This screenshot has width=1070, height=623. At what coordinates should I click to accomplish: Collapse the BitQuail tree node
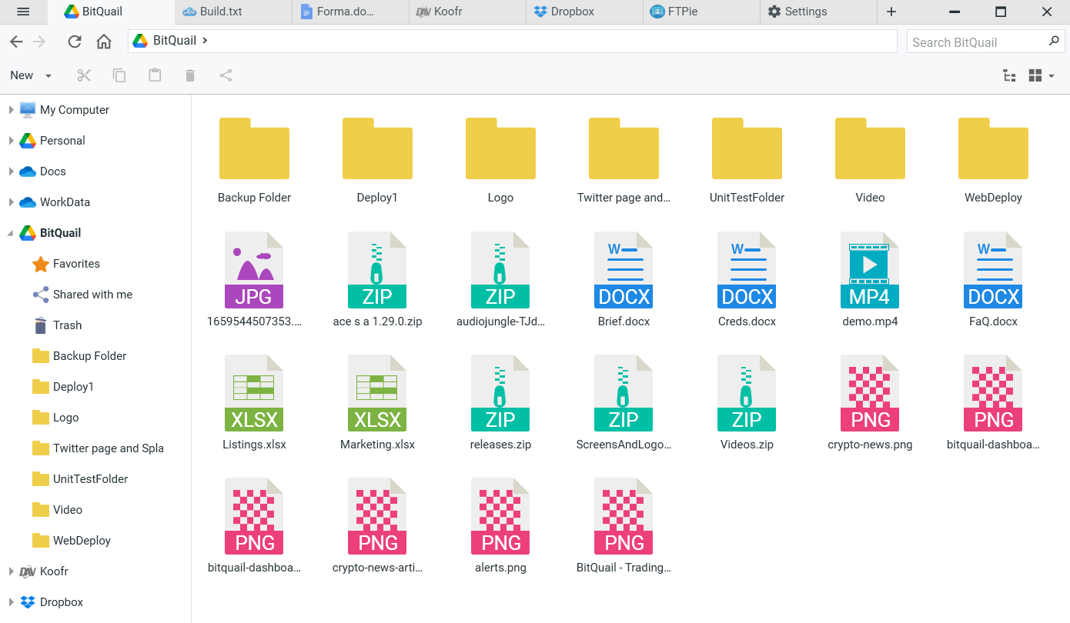(x=11, y=233)
